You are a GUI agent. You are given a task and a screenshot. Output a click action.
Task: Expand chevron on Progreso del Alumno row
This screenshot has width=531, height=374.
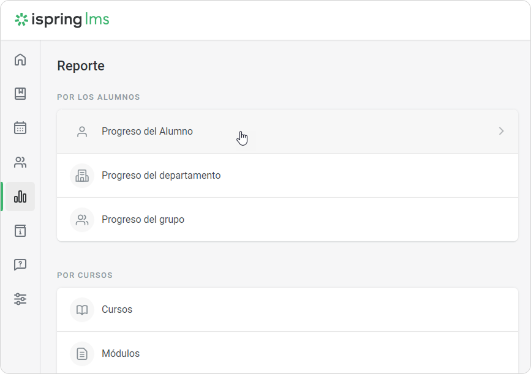click(501, 132)
